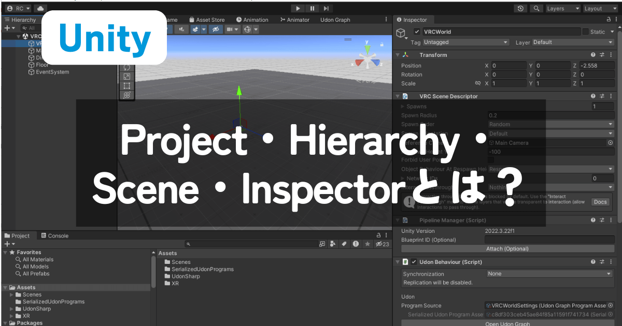This screenshot has height=326, width=622.
Task: Open the Layout dropdown in top bar
Action: point(600,8)
